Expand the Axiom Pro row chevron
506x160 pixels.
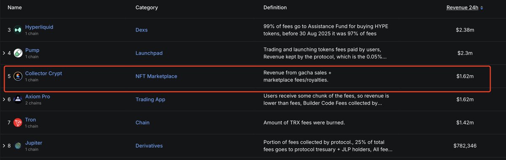pos(4,99)
